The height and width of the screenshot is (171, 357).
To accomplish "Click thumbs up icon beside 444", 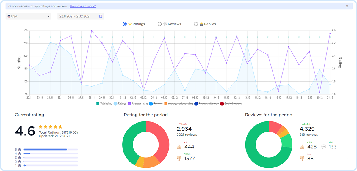I will click(x=179, y=147).
